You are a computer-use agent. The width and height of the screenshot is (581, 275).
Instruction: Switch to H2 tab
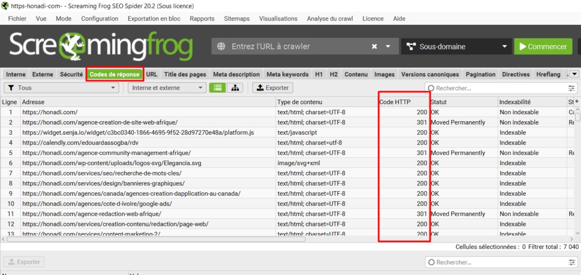[334, 74]
